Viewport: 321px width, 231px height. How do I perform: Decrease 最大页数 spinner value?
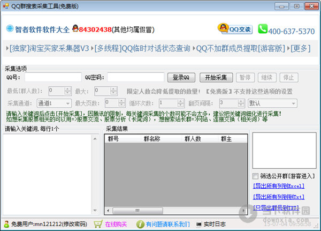point(121,105)
